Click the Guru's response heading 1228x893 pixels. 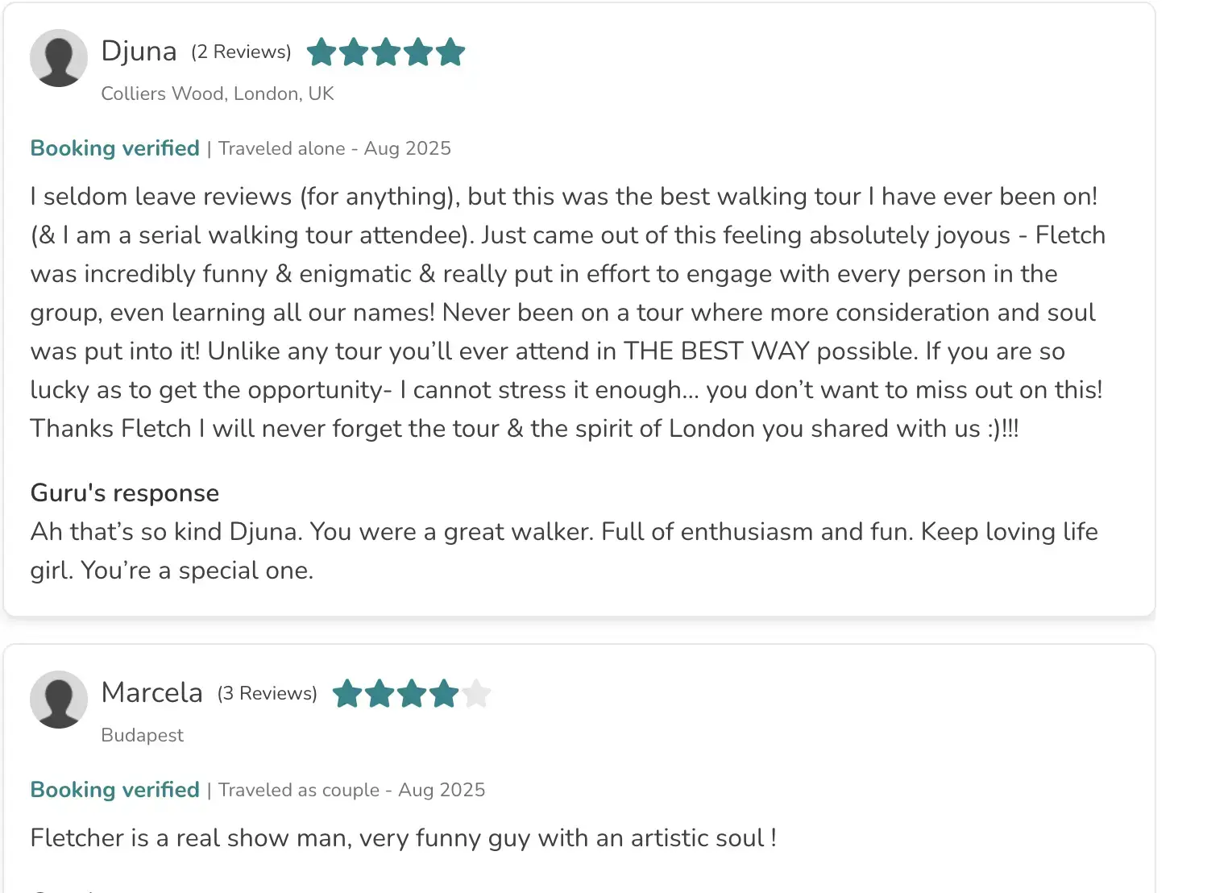pos(124,492)
